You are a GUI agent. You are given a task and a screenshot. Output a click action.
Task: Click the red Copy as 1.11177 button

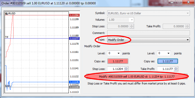coord(118,61)
